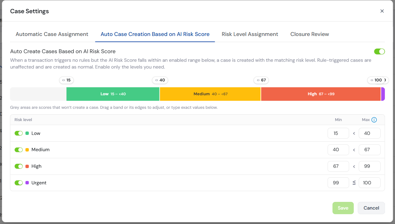The height and width of the screenshot is (224, 395).
Task: Click the green Low color swatch
Action: point(27,133)
